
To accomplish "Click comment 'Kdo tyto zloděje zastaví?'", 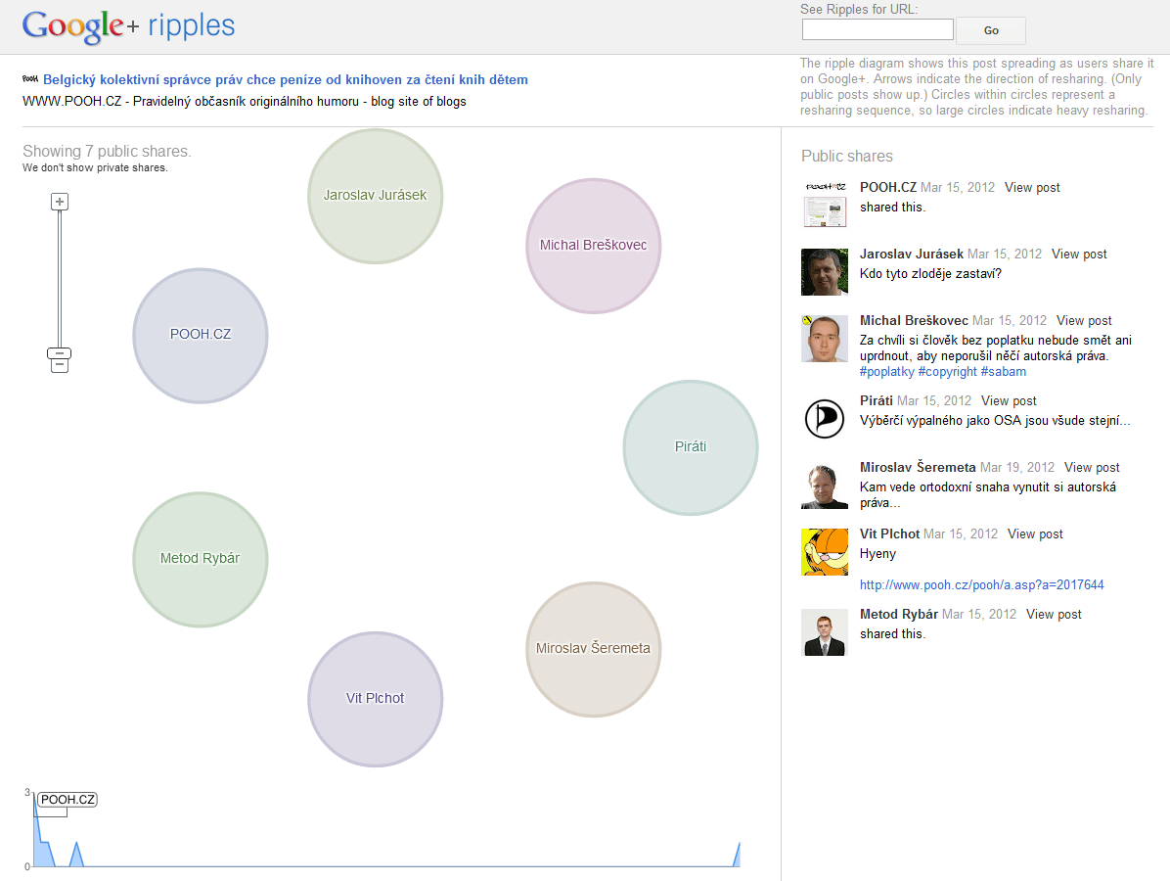I will pos(930,274).
